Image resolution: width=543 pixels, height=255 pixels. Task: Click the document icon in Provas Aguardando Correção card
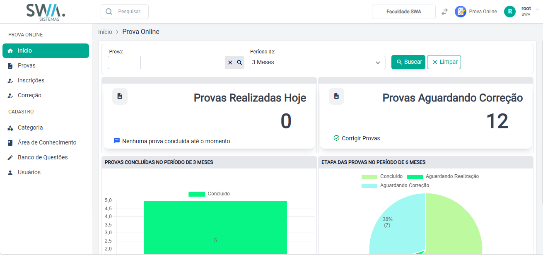pos(336,96)
